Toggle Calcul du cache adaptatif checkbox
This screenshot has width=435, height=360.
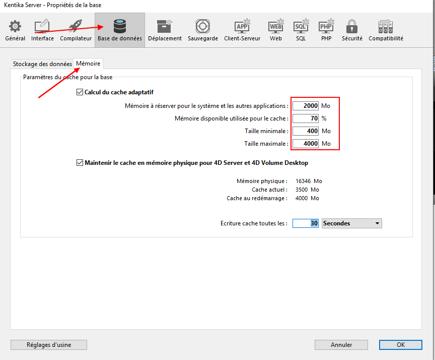pyautogui.click(x=80, y=92)
